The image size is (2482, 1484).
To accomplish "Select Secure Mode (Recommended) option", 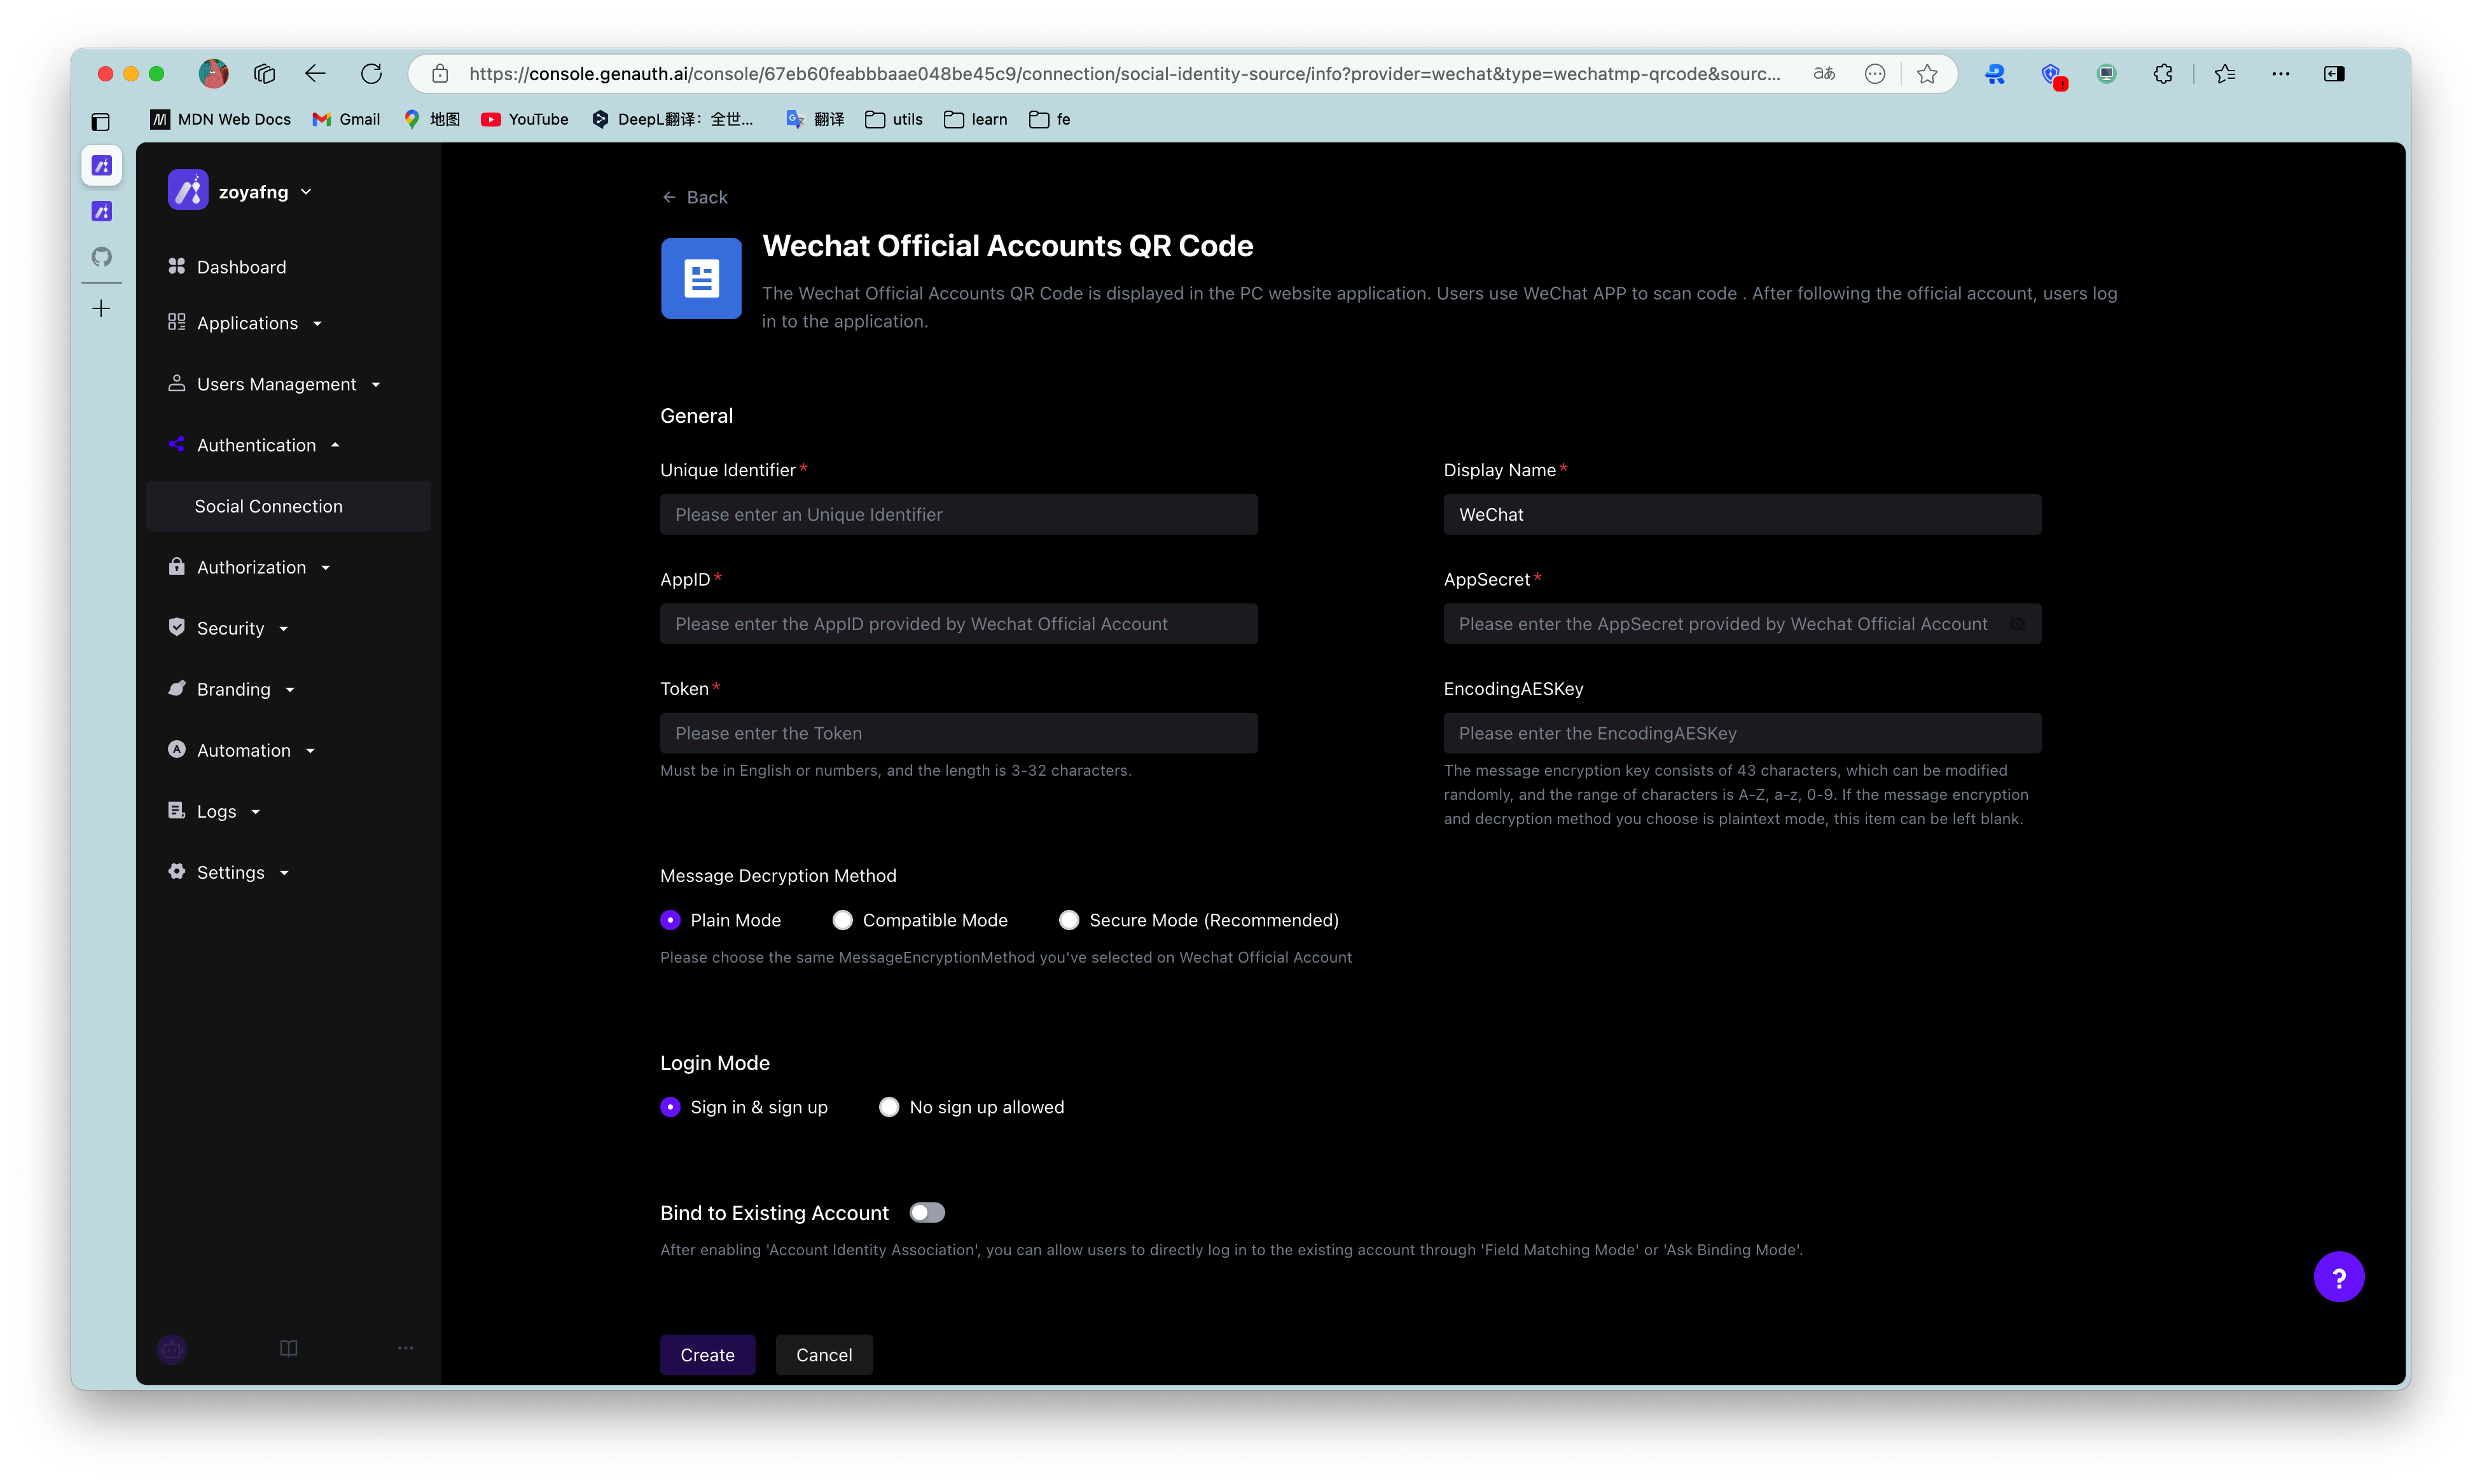I will coord(1069,920).
